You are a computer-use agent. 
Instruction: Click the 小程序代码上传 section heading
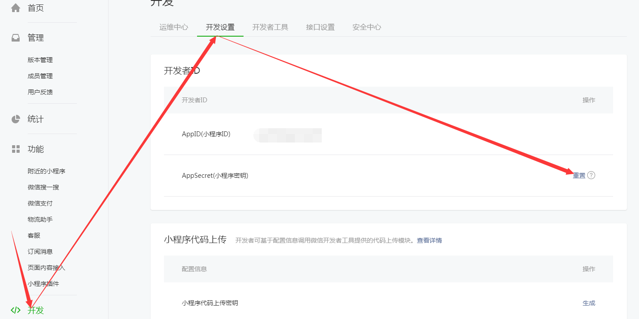tap(195, 239)
